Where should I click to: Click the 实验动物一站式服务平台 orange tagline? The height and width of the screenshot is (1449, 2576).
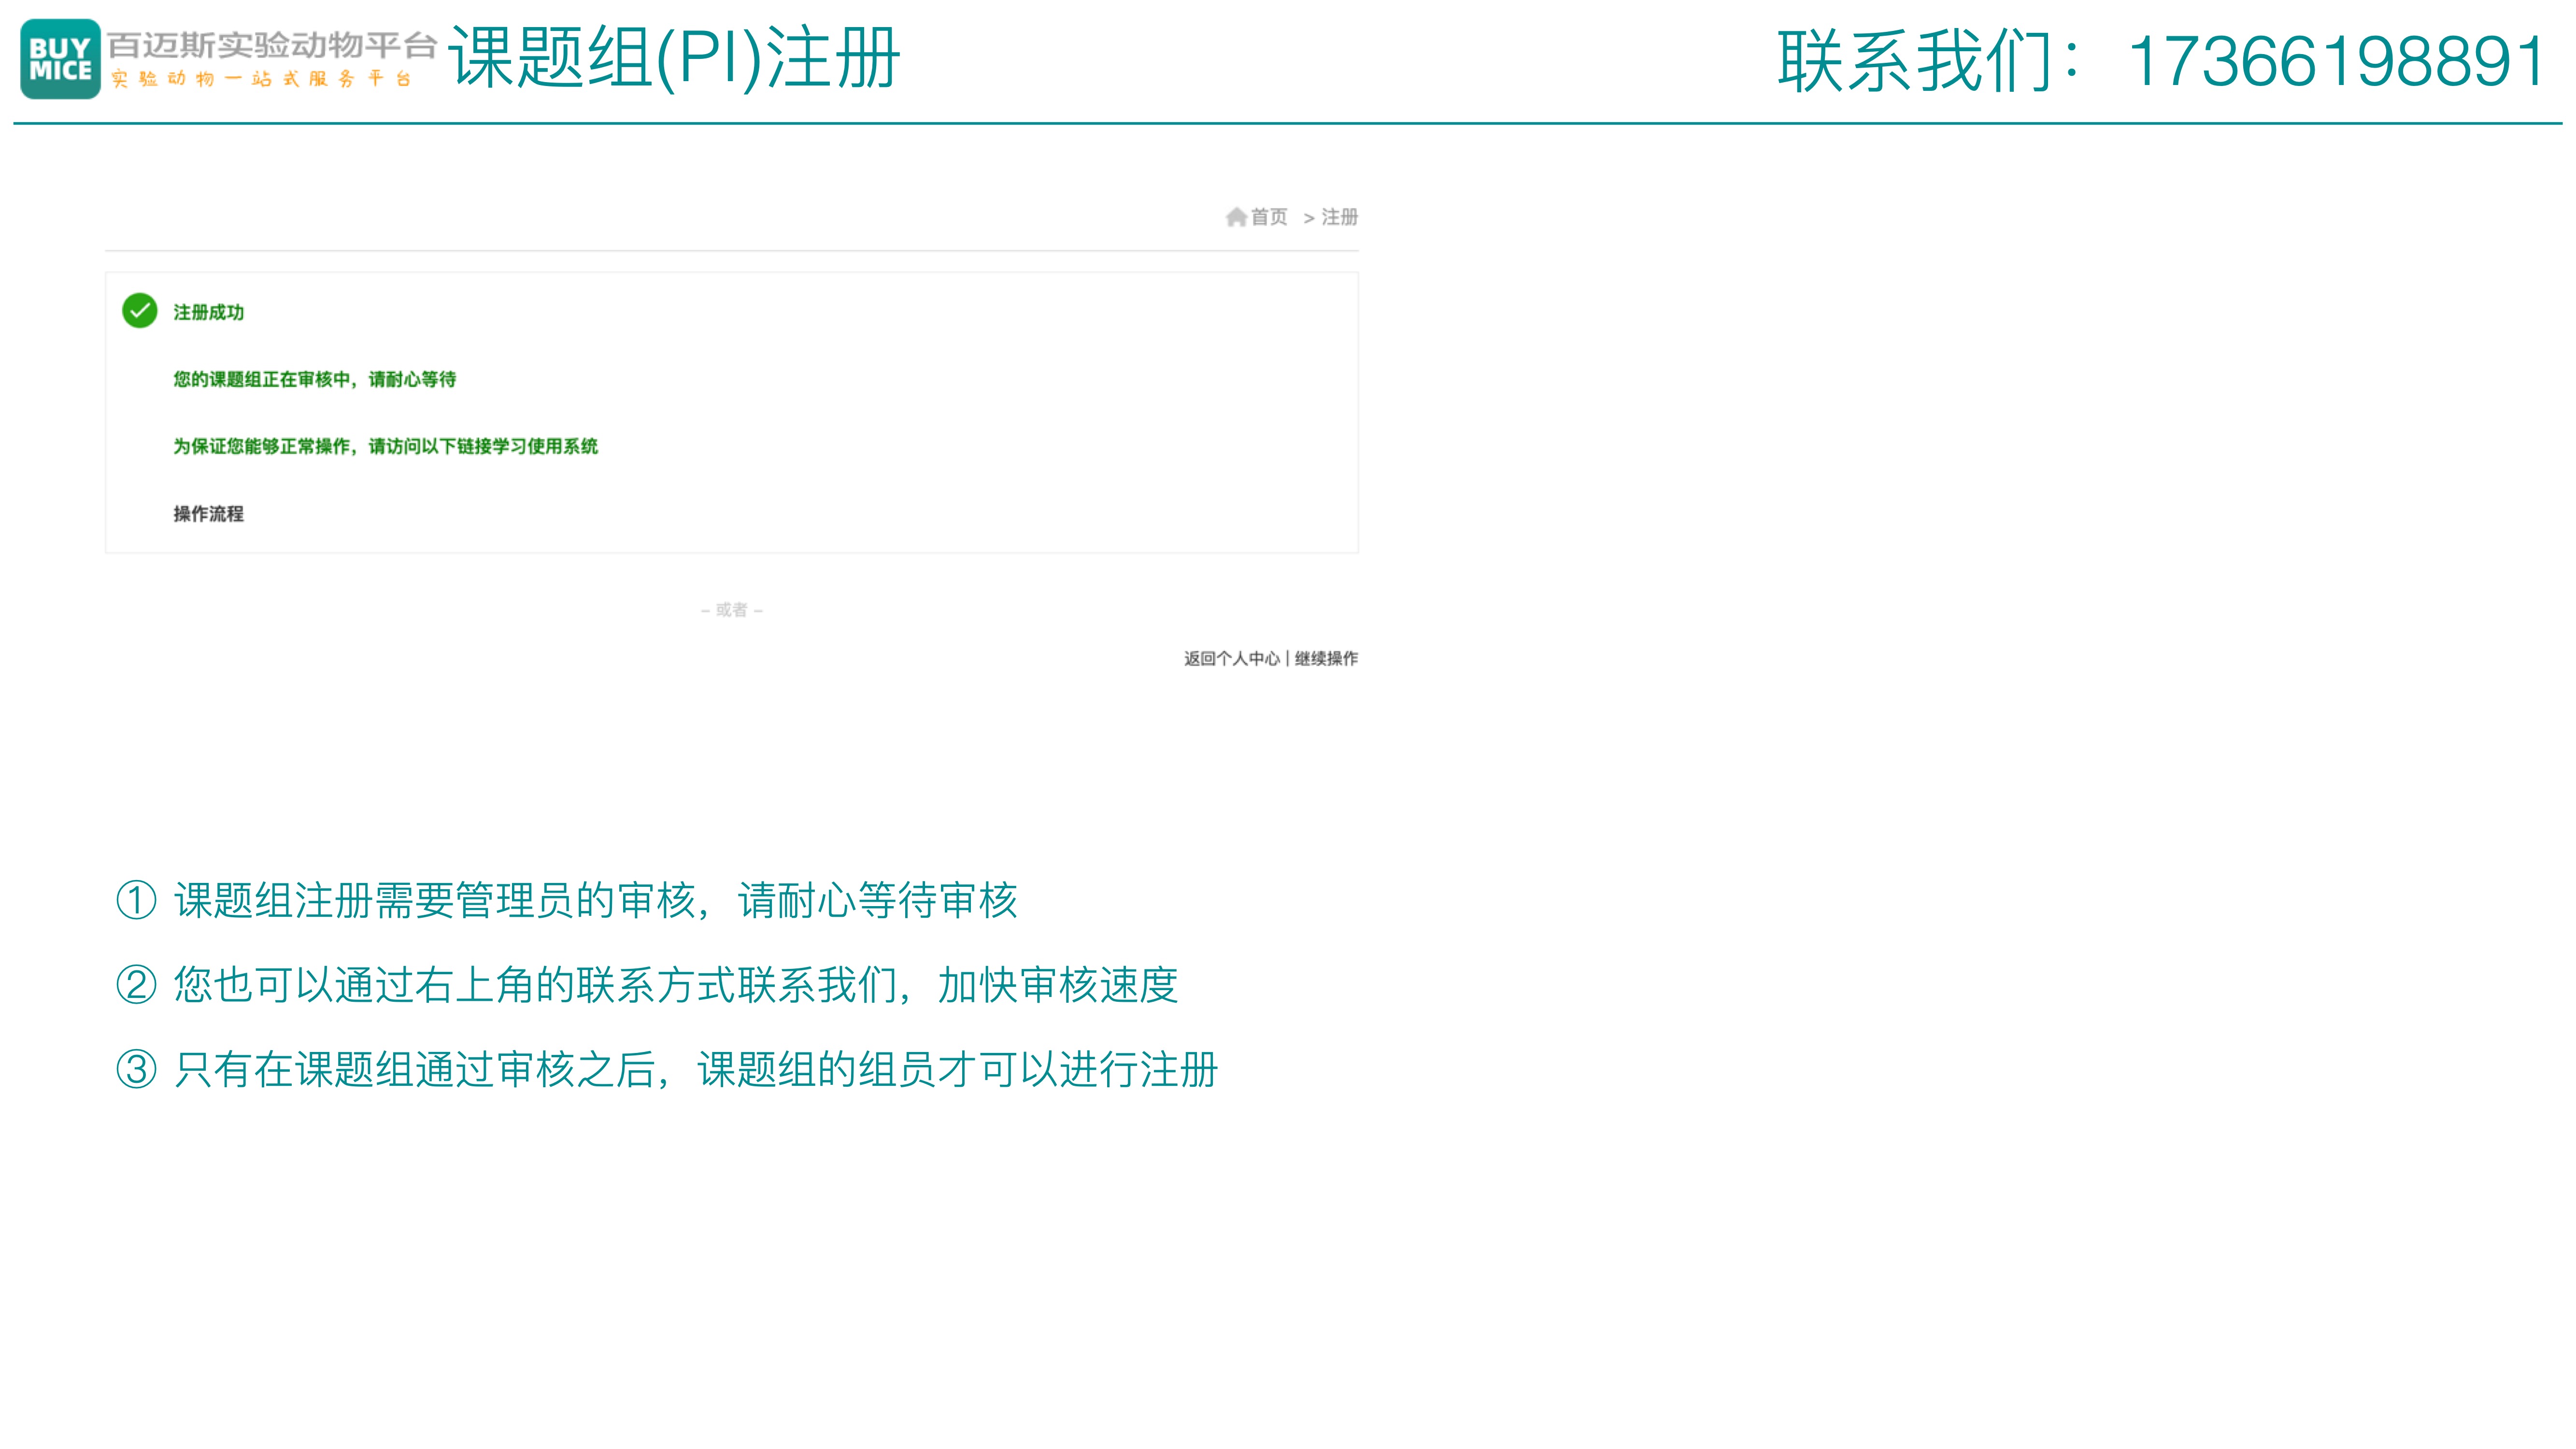[x=261, y=79]
